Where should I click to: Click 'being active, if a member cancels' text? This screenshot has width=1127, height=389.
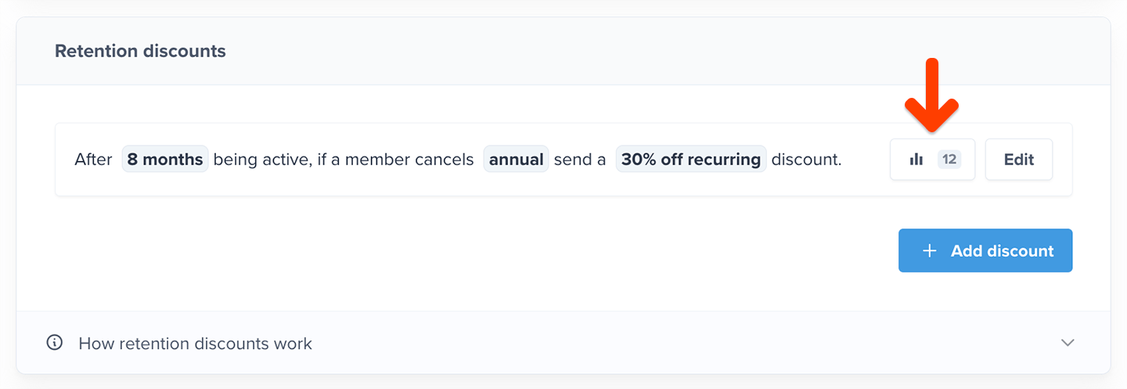tap(343, 160)
